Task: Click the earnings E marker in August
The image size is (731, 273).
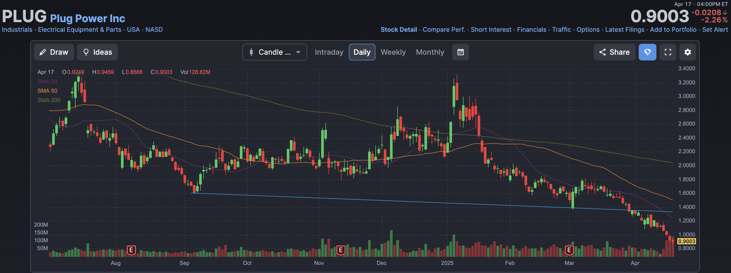Action: 131,250
